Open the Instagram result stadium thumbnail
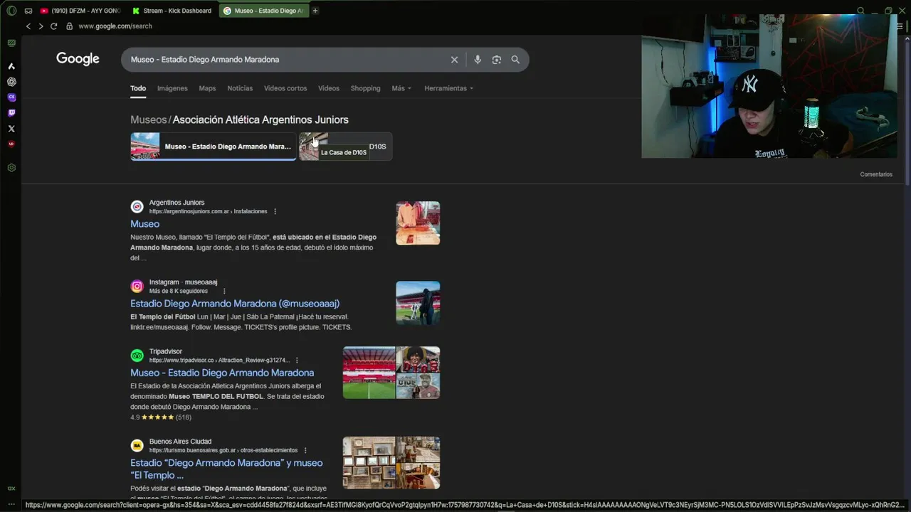 tap(418, 303)
